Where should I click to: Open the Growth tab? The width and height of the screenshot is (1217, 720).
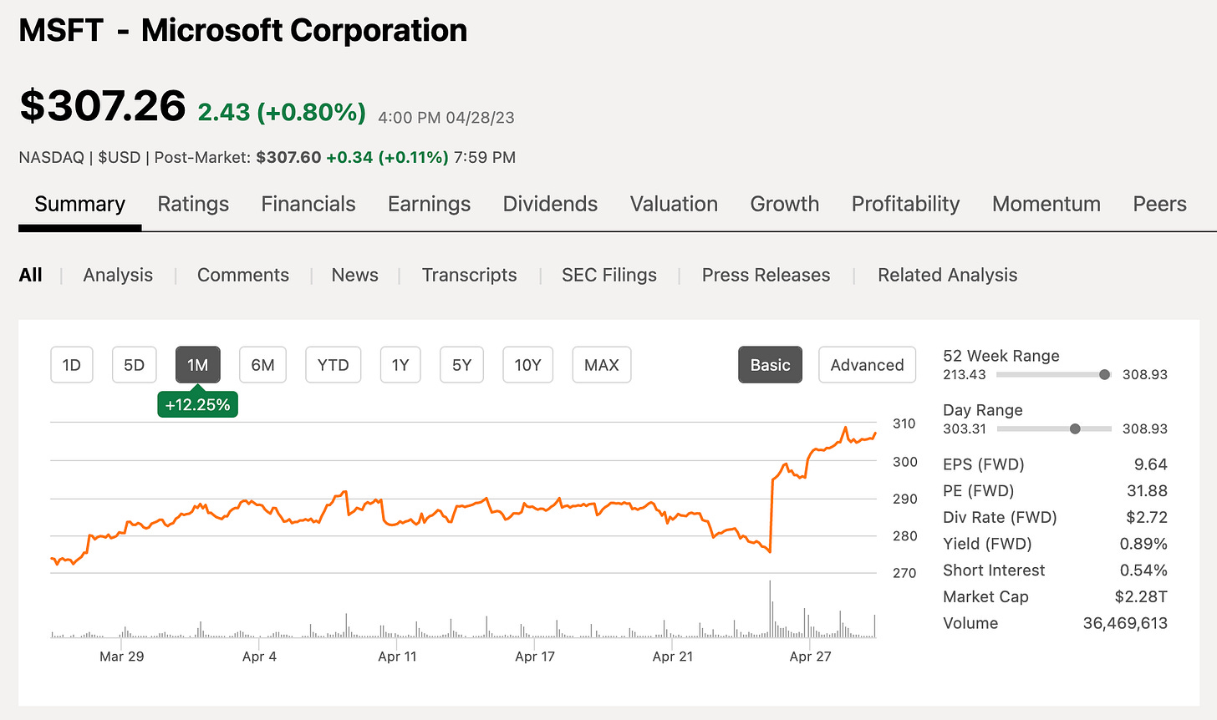[784, 204]
